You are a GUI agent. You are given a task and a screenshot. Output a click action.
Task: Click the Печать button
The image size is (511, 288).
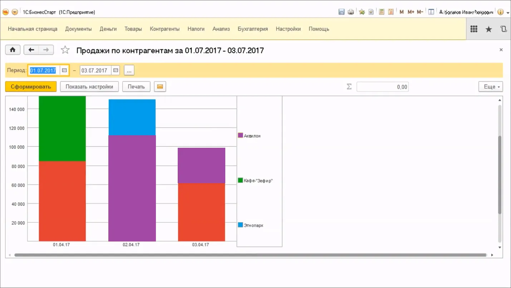click(136, 87)
